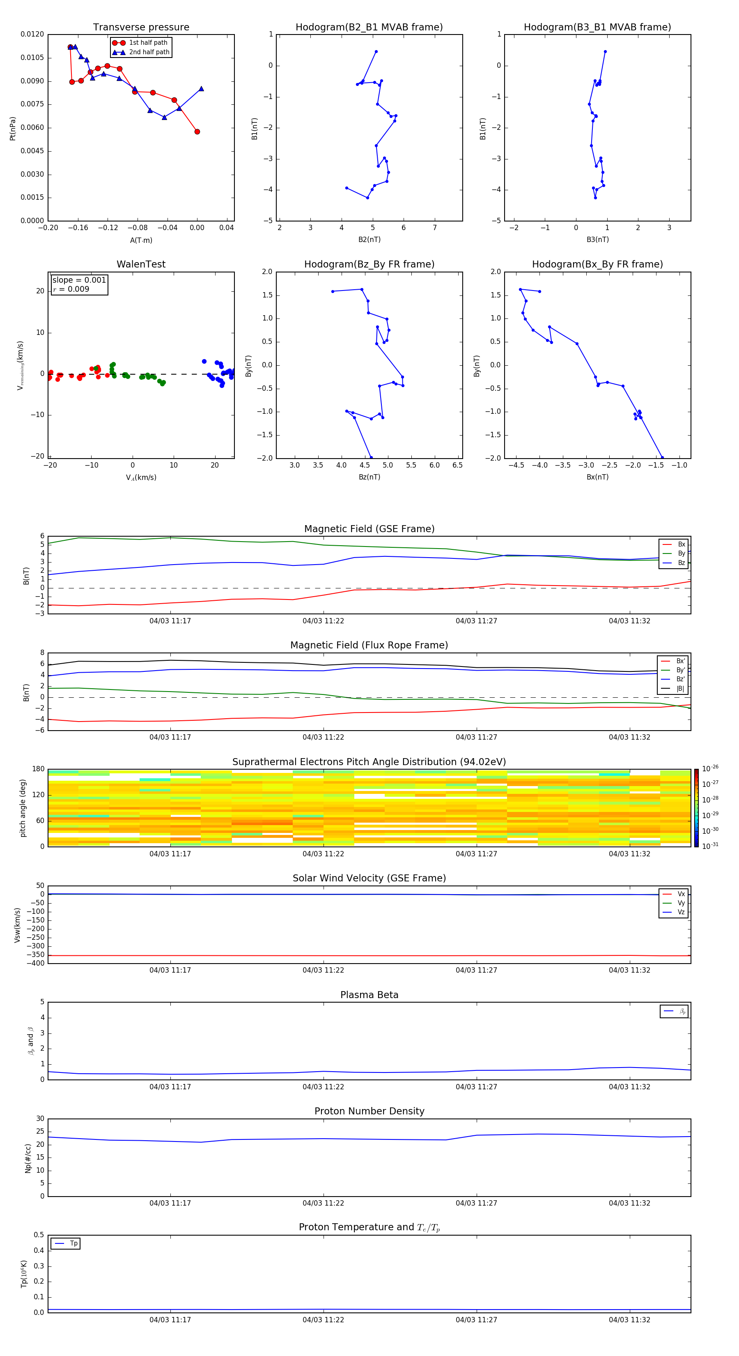The height and width of the screenshot is (1356, 739).
Task: Click the 'pitch angle (deg)' axis label
Action: tap(23, 808)
